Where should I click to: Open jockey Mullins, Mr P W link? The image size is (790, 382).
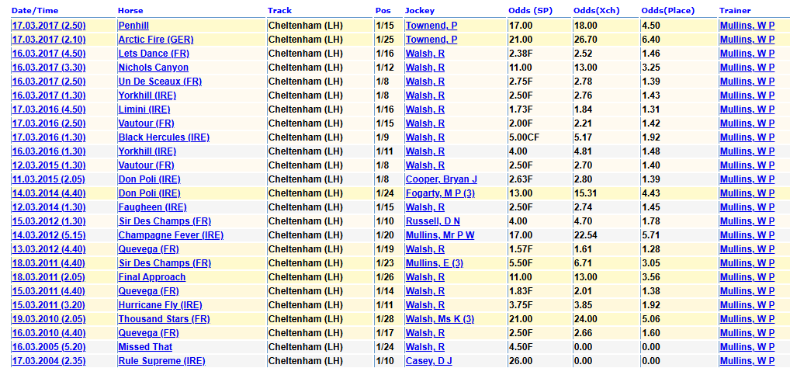[x=440, y=234]
